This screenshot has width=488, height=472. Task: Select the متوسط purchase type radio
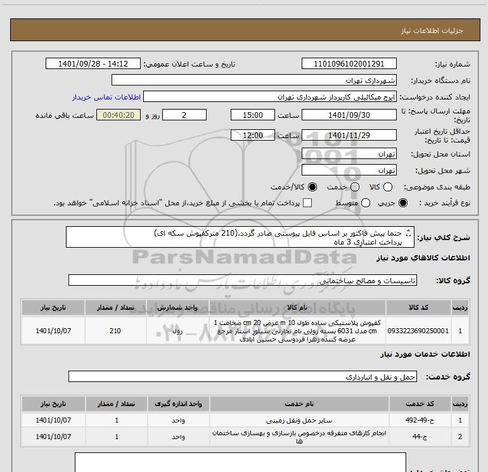tap(366, 203)
